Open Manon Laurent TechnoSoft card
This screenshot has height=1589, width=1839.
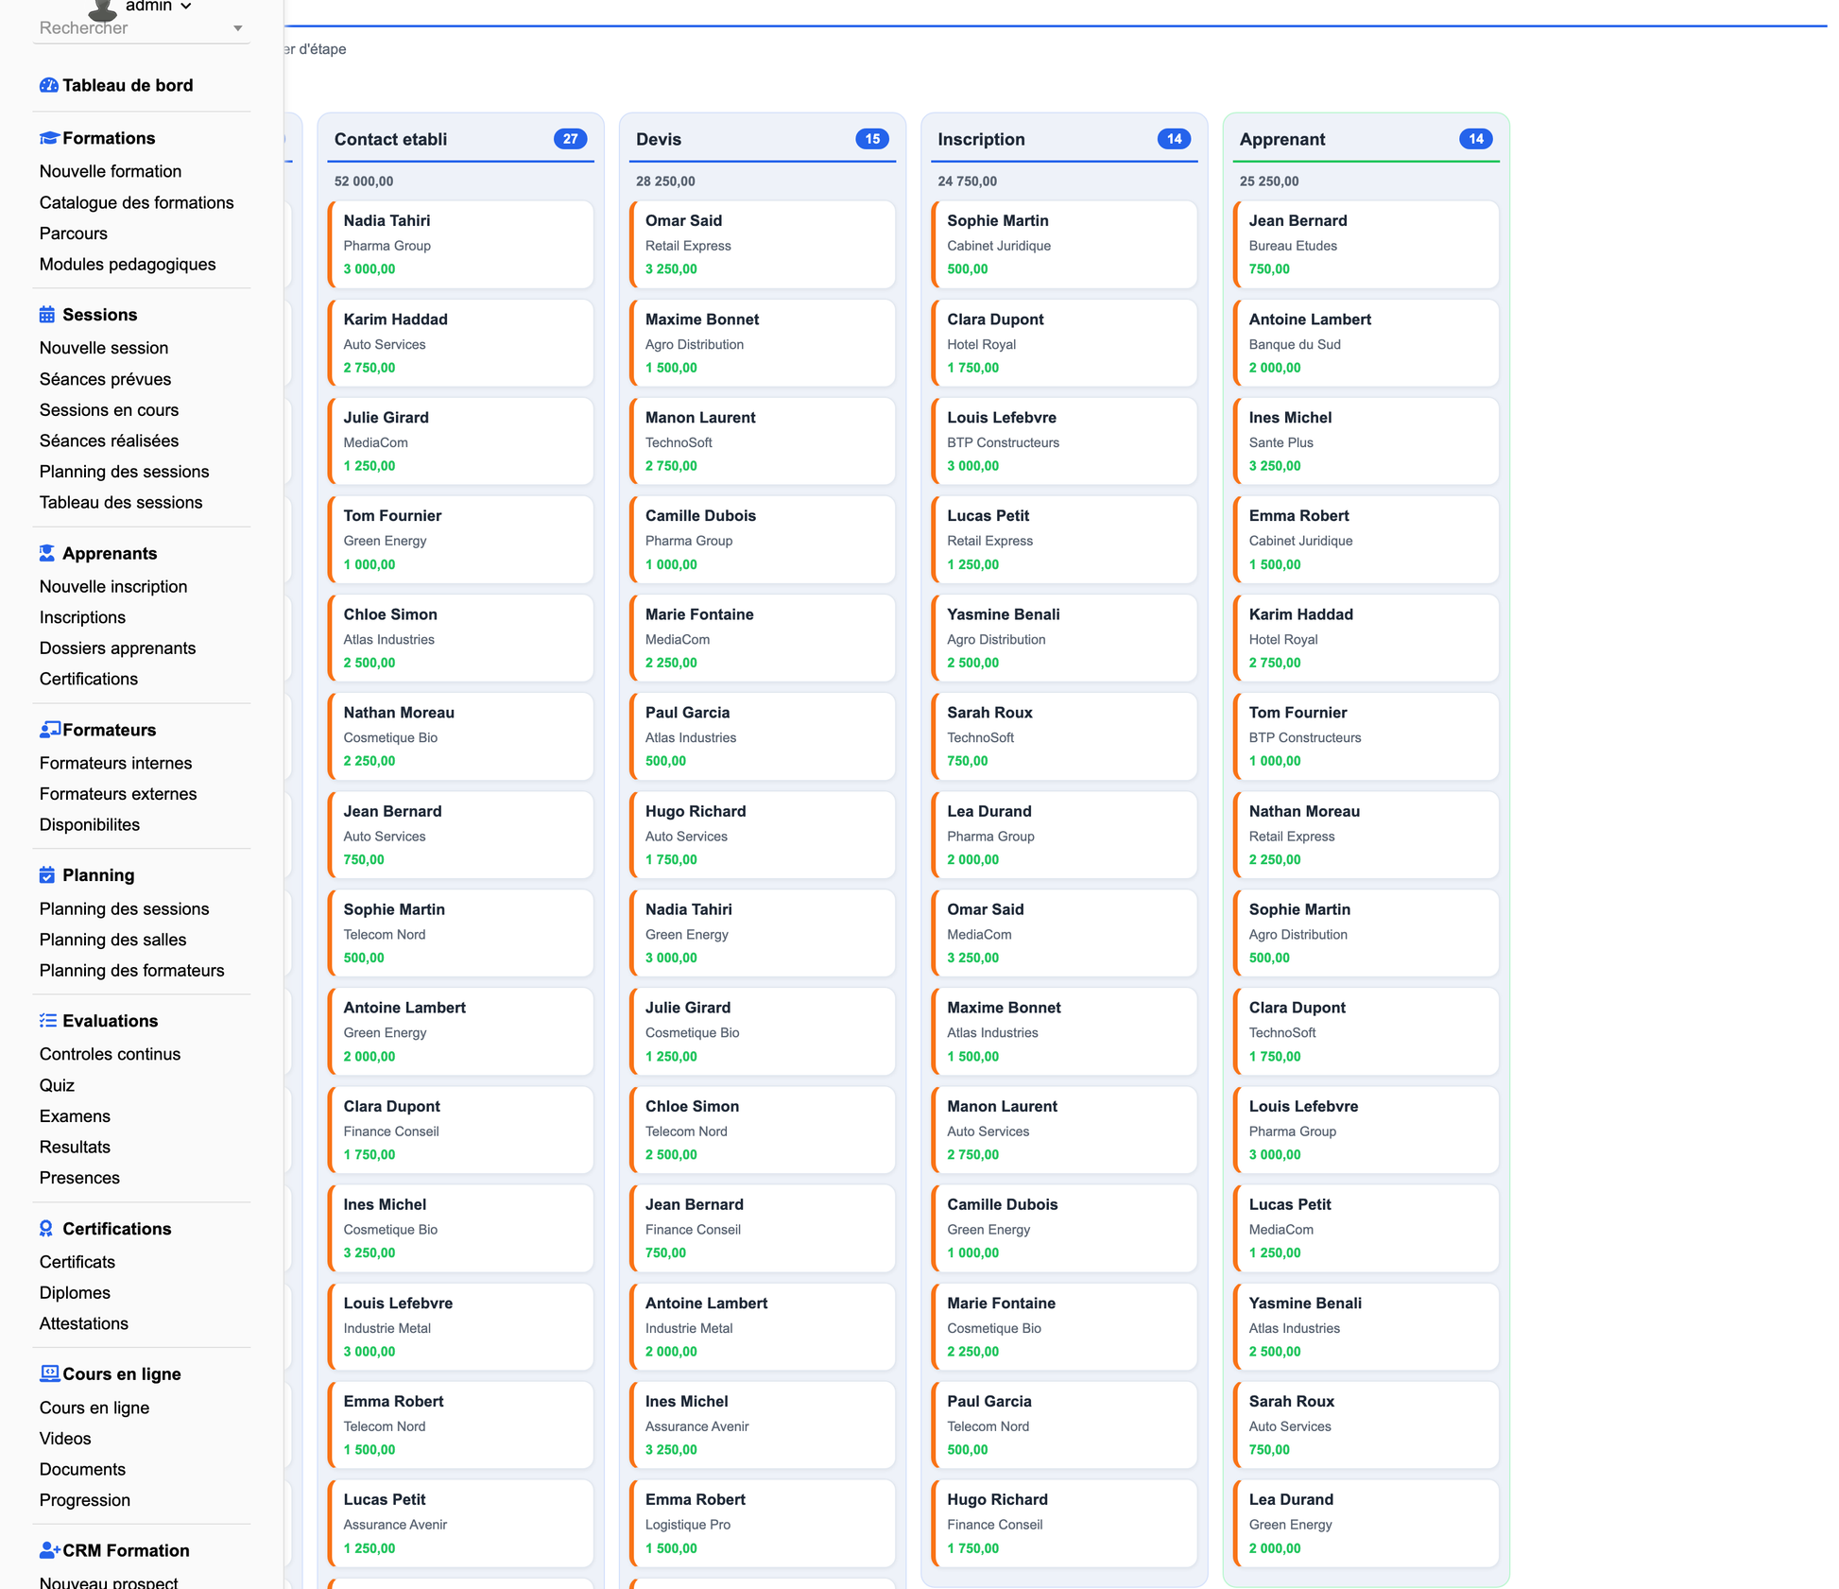(x=762, y=441)
